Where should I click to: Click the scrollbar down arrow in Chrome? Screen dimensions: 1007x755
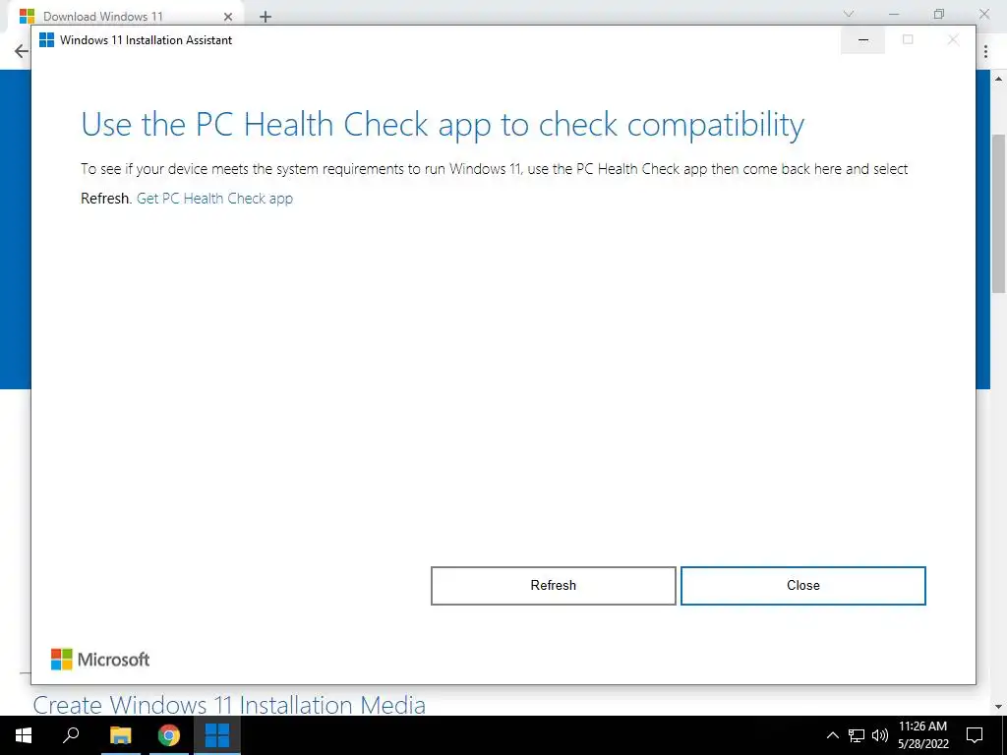(x=999, y=708)
